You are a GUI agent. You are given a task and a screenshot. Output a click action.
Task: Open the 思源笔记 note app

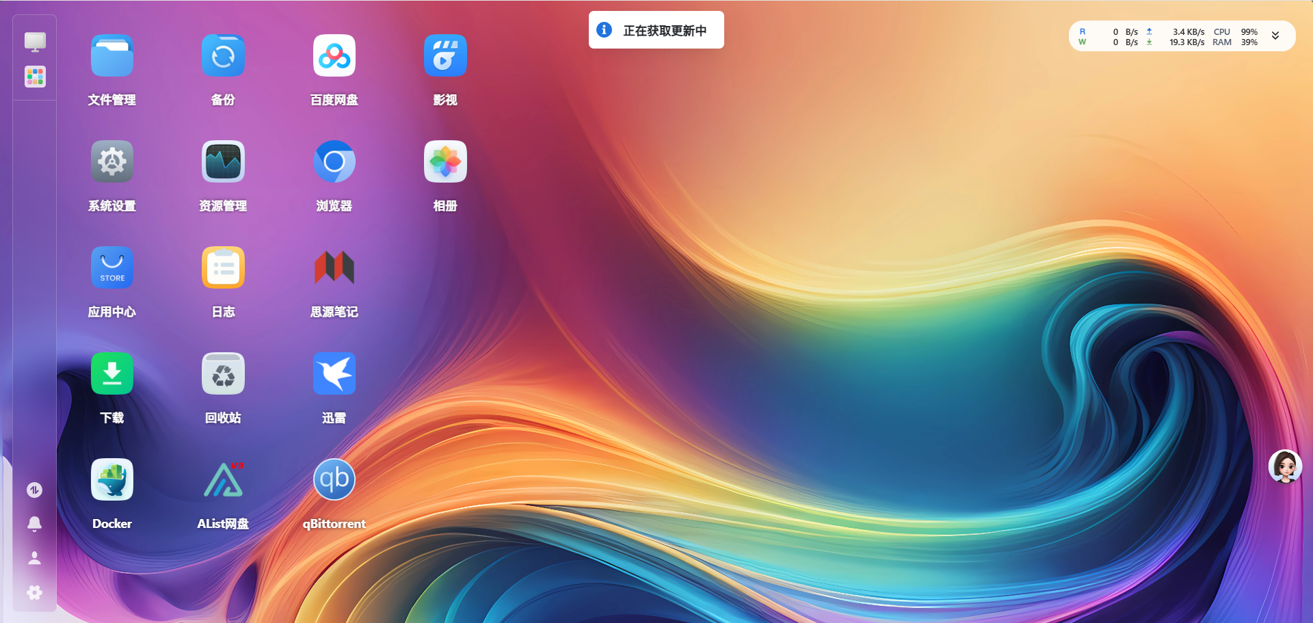[334, 267]
